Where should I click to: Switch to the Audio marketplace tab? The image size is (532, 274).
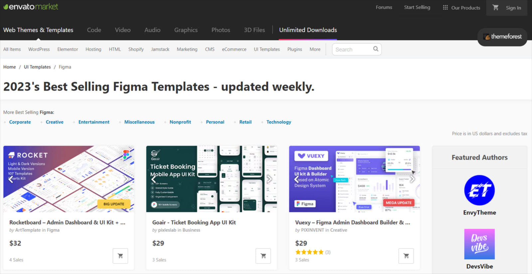[x=152, y=30]
